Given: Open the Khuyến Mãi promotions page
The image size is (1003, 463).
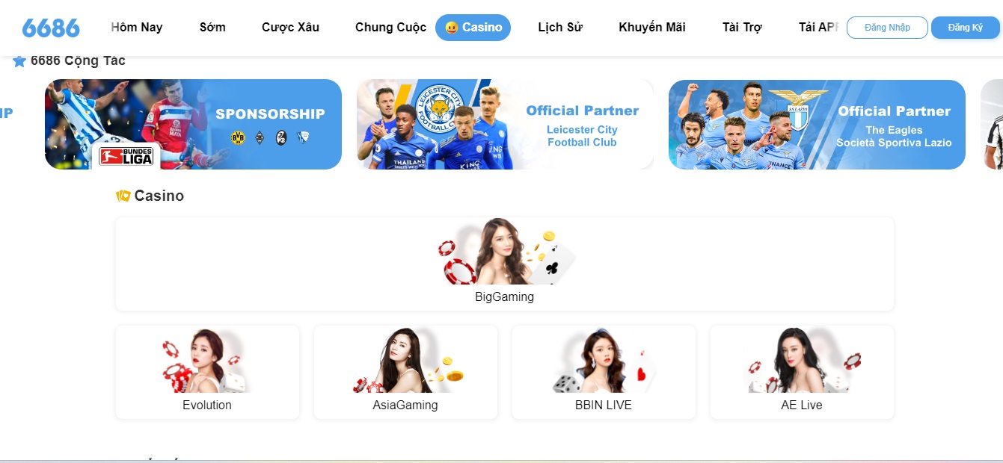Looking at the screenshot, I should pos(652,28).
